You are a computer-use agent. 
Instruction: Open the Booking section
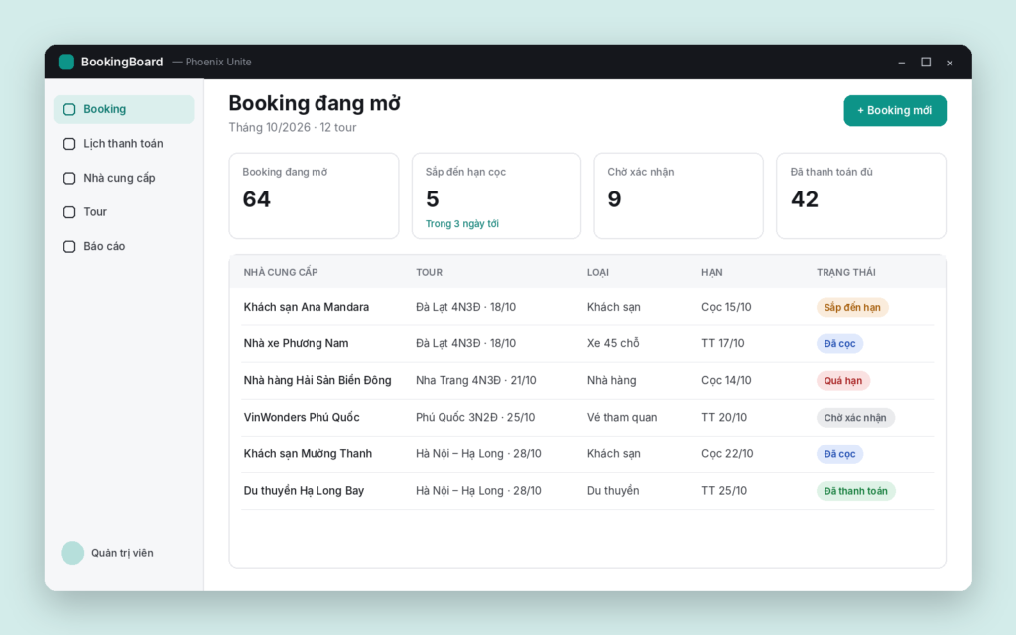pyautogui.click(x=124, y=109)
